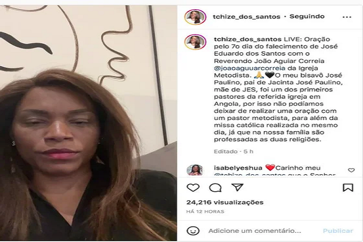Save post with the bookmark icon
The width and height of the screenshot is (363, 242).
point(348,188)
